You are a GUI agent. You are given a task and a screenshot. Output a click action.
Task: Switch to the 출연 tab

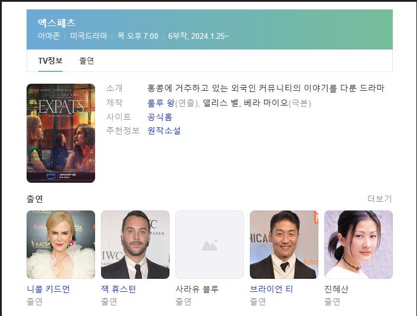(87, 61)
